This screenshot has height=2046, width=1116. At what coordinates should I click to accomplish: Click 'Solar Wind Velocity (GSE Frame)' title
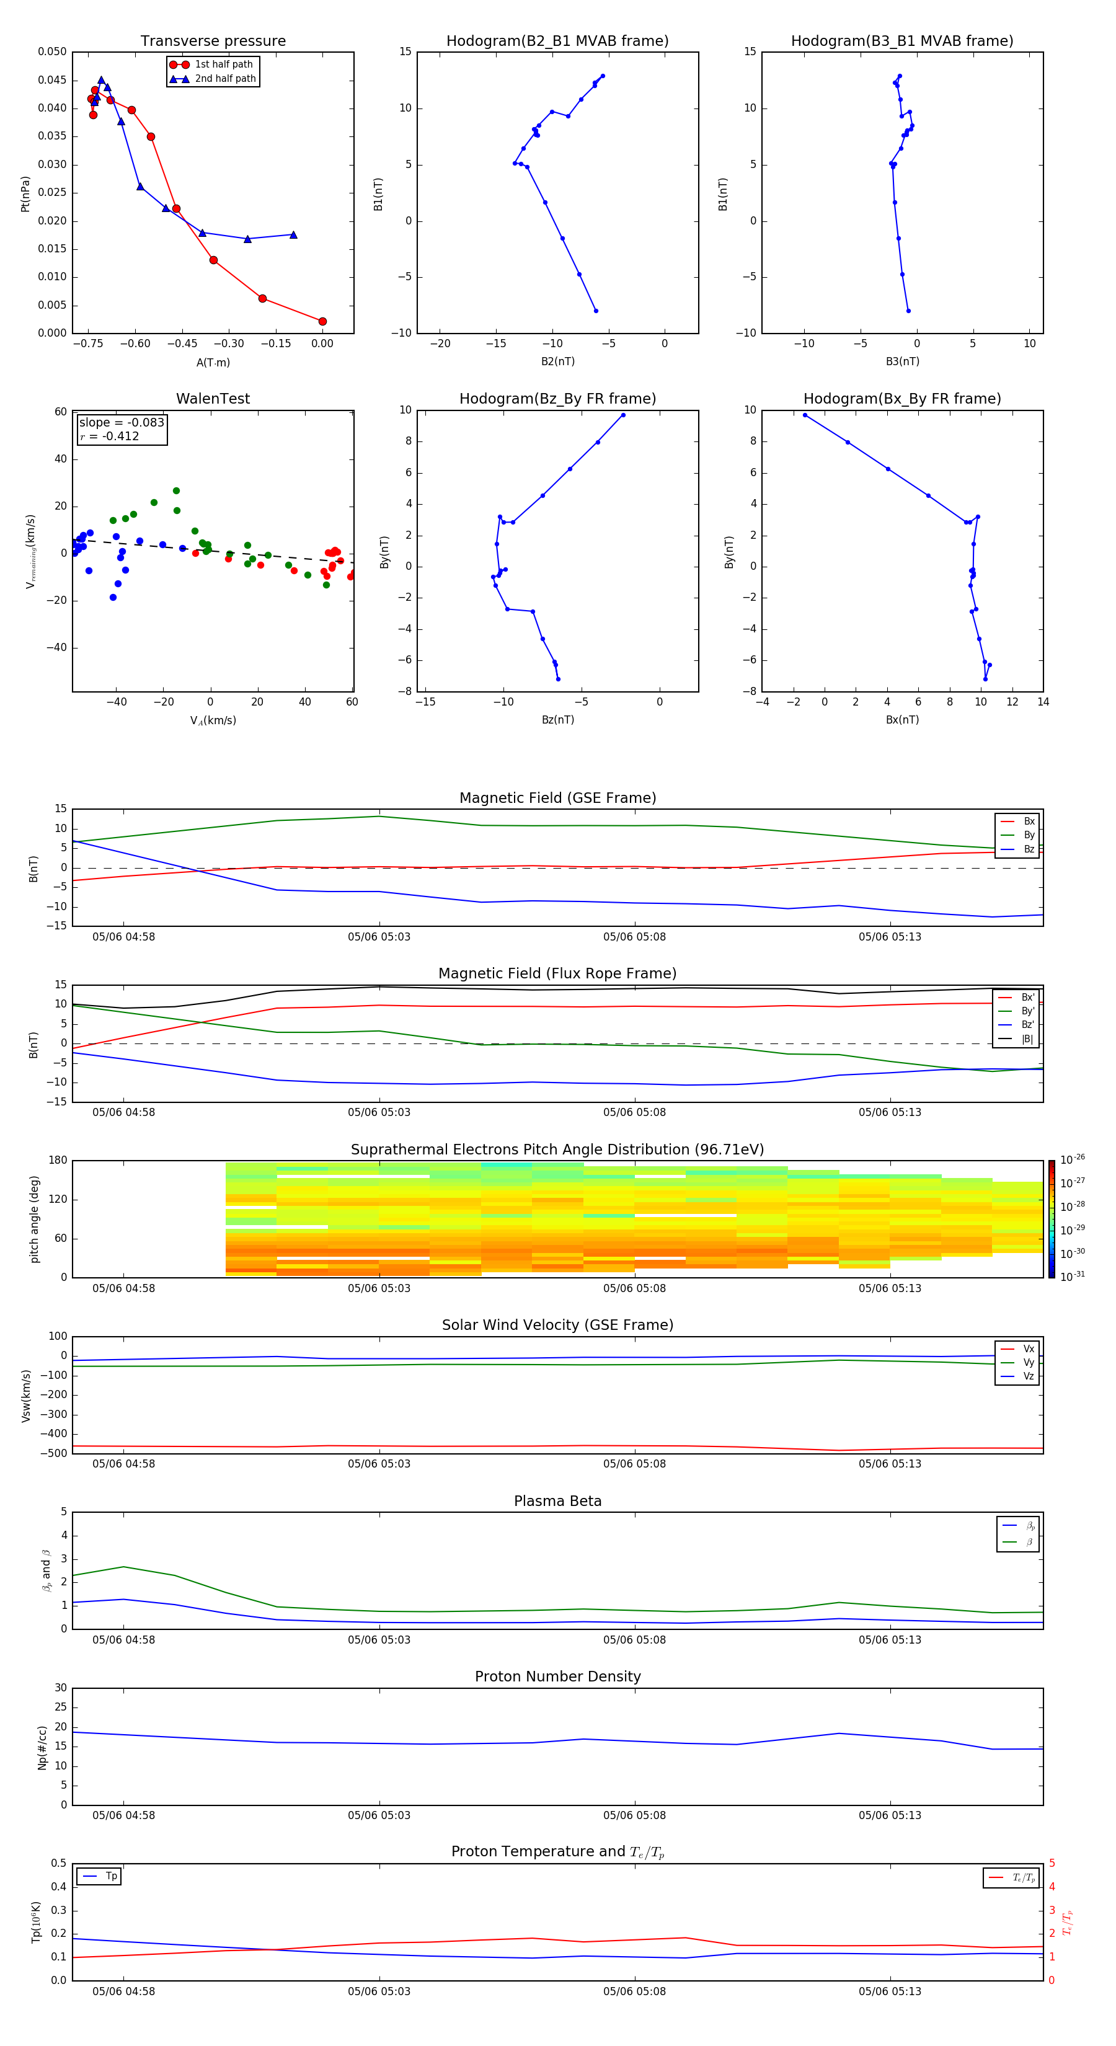[x=557, y=1326]
